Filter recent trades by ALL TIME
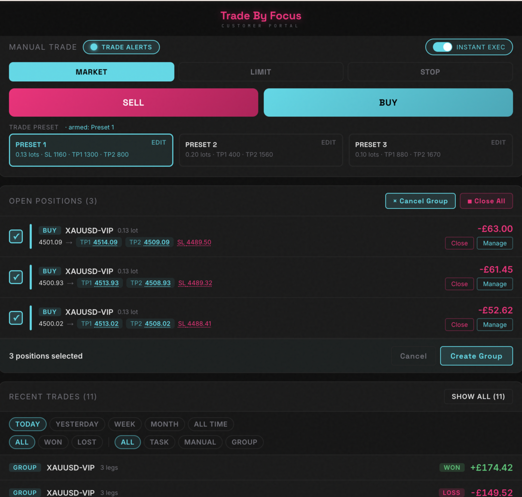 pyautogui.click(x=211, y=424)
